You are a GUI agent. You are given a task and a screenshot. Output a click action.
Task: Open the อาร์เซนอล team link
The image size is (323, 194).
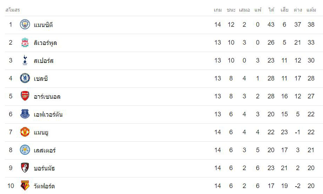pyautogui.click(x=47, y=96)
